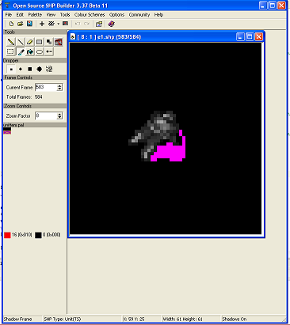This screenshot has width=290, height=325.
Task: Click the 'Zoom Controls' panel header
Action: pyautogui.click(x=35, y=106)
